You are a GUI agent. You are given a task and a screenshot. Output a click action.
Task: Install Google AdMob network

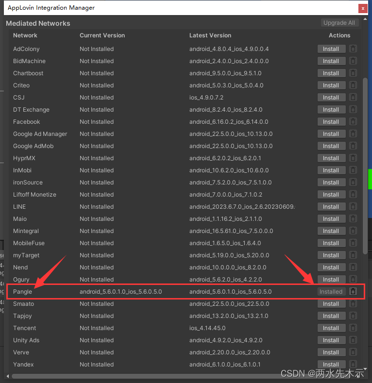tap(331, 146)
